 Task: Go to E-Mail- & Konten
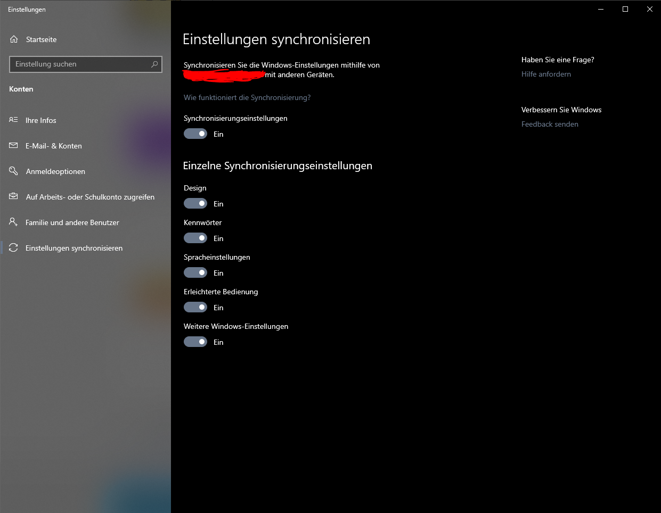(x=85, y=146)
